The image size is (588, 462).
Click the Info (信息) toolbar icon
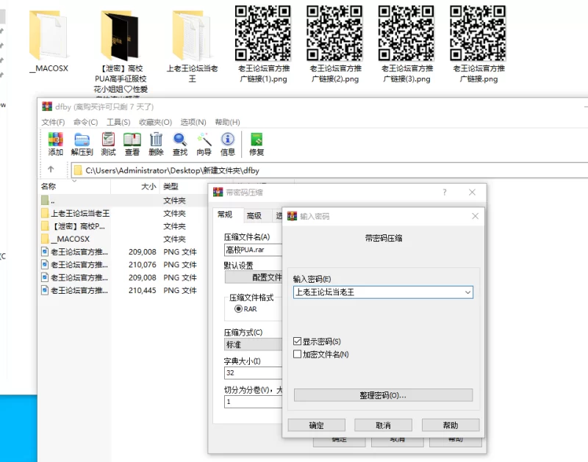[228, 144]
